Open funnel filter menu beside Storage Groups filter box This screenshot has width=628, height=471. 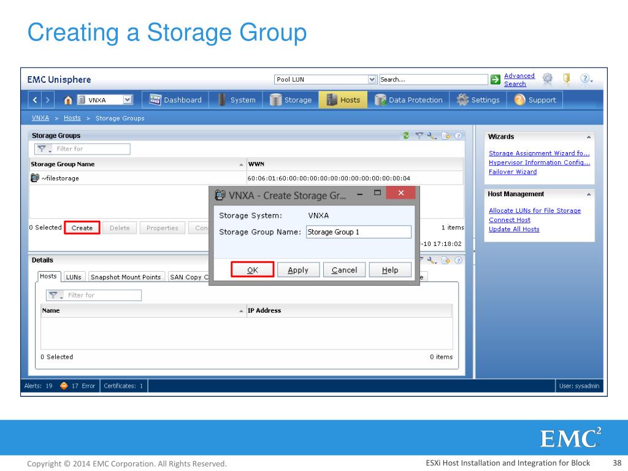(x=44, y=149)
